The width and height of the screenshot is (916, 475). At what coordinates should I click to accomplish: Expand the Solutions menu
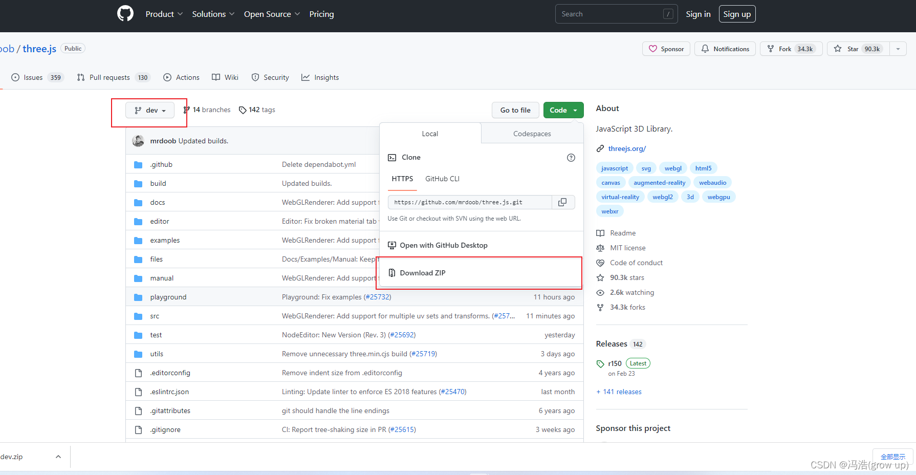coord(213,14)
